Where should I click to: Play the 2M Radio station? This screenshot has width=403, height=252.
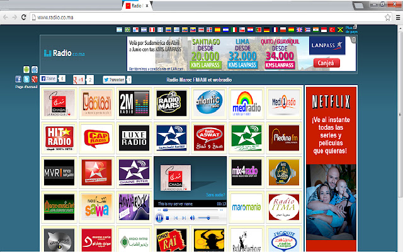click(134, 103)
